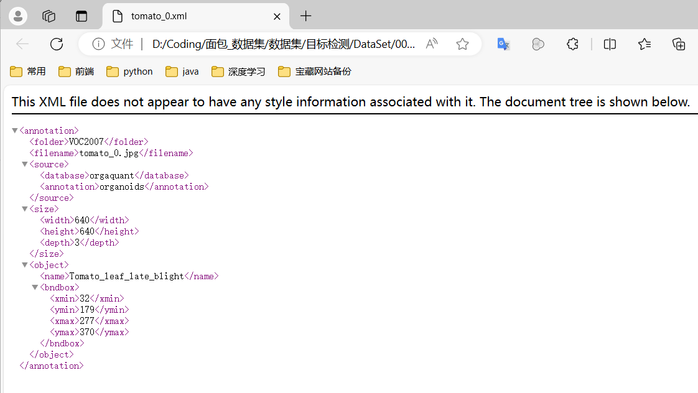This screenshot has width=698, height=393.
Task: Collapse the size element triangle
Action: click(x=25, y=209)
